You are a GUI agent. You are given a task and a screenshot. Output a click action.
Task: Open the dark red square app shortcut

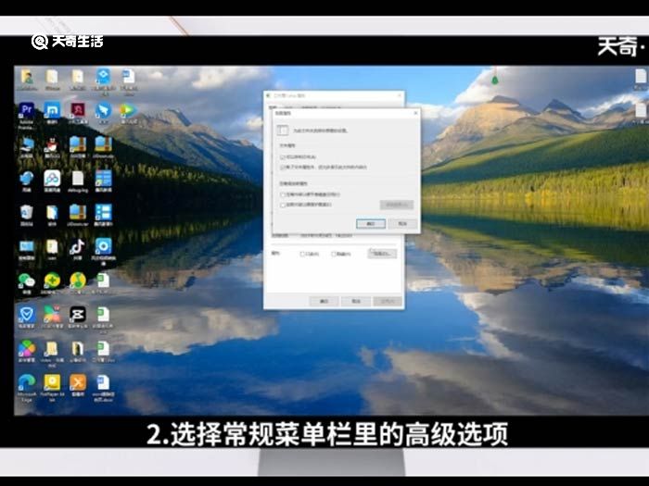77,110
